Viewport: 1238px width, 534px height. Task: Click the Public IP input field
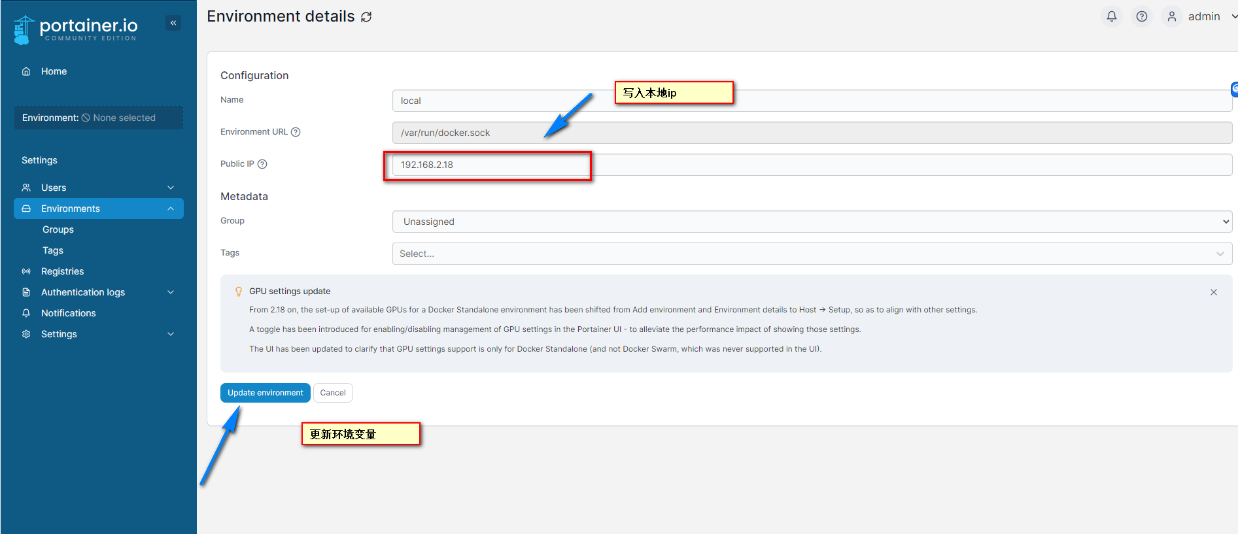(812, 165)
